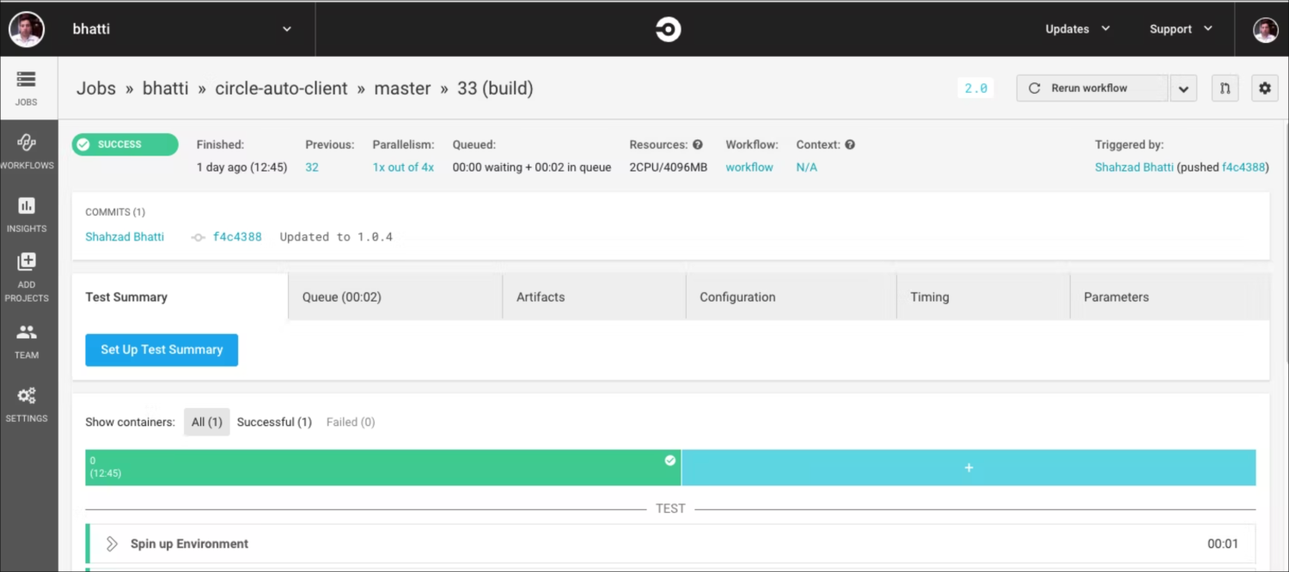1289x572 pixels.
Task: Click the Jobs breadcrumb
Action: [x=96, y=88]
